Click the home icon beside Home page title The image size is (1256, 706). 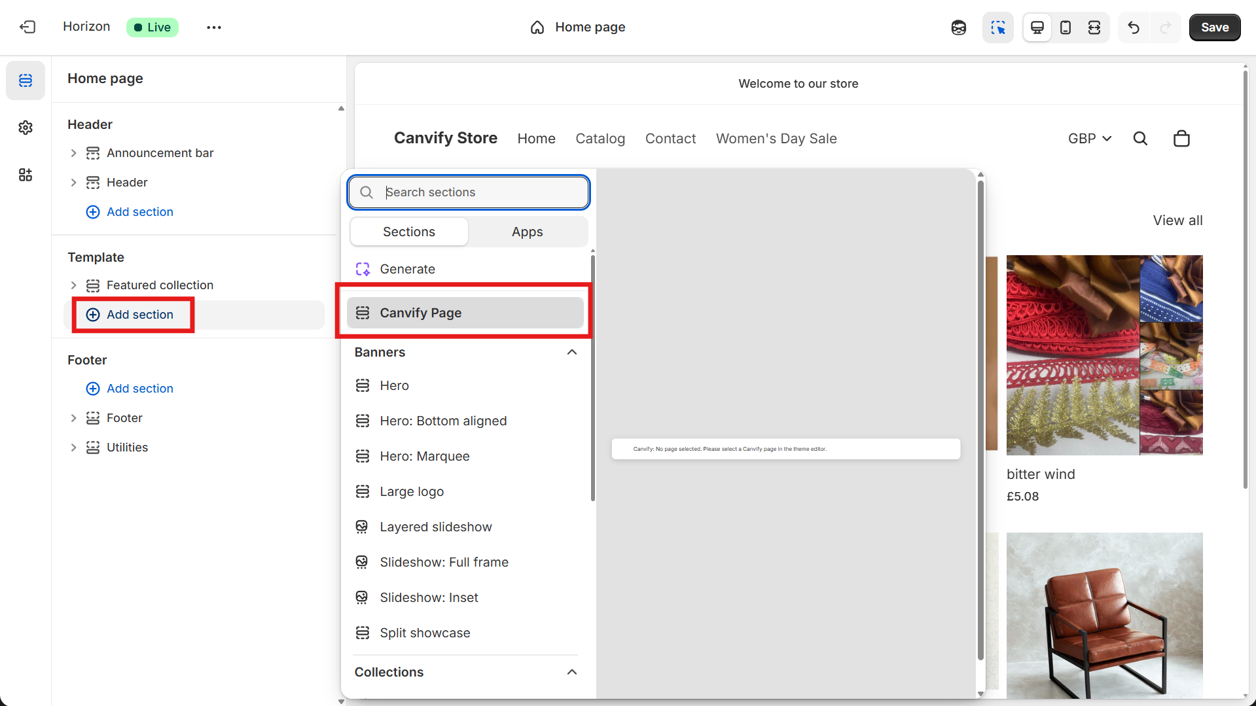point(537,27)
